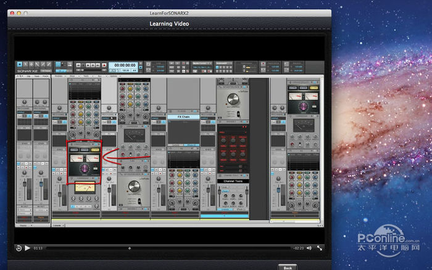Click the 00:00:00:00 time display
432x270 pixels.
125,65
